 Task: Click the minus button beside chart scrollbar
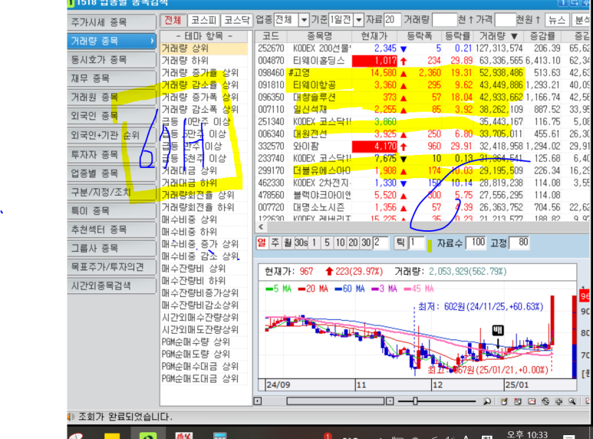(390, 401)
